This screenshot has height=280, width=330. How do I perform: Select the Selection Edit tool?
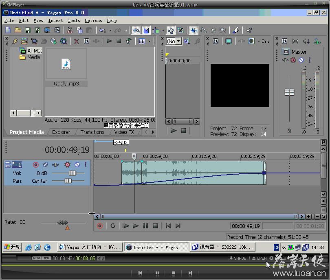(213, 30)
